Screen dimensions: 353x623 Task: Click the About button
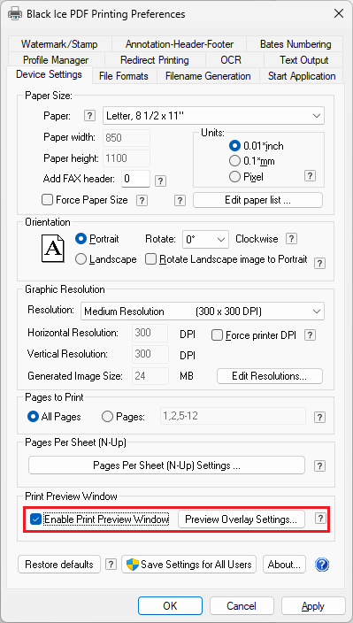284,565
